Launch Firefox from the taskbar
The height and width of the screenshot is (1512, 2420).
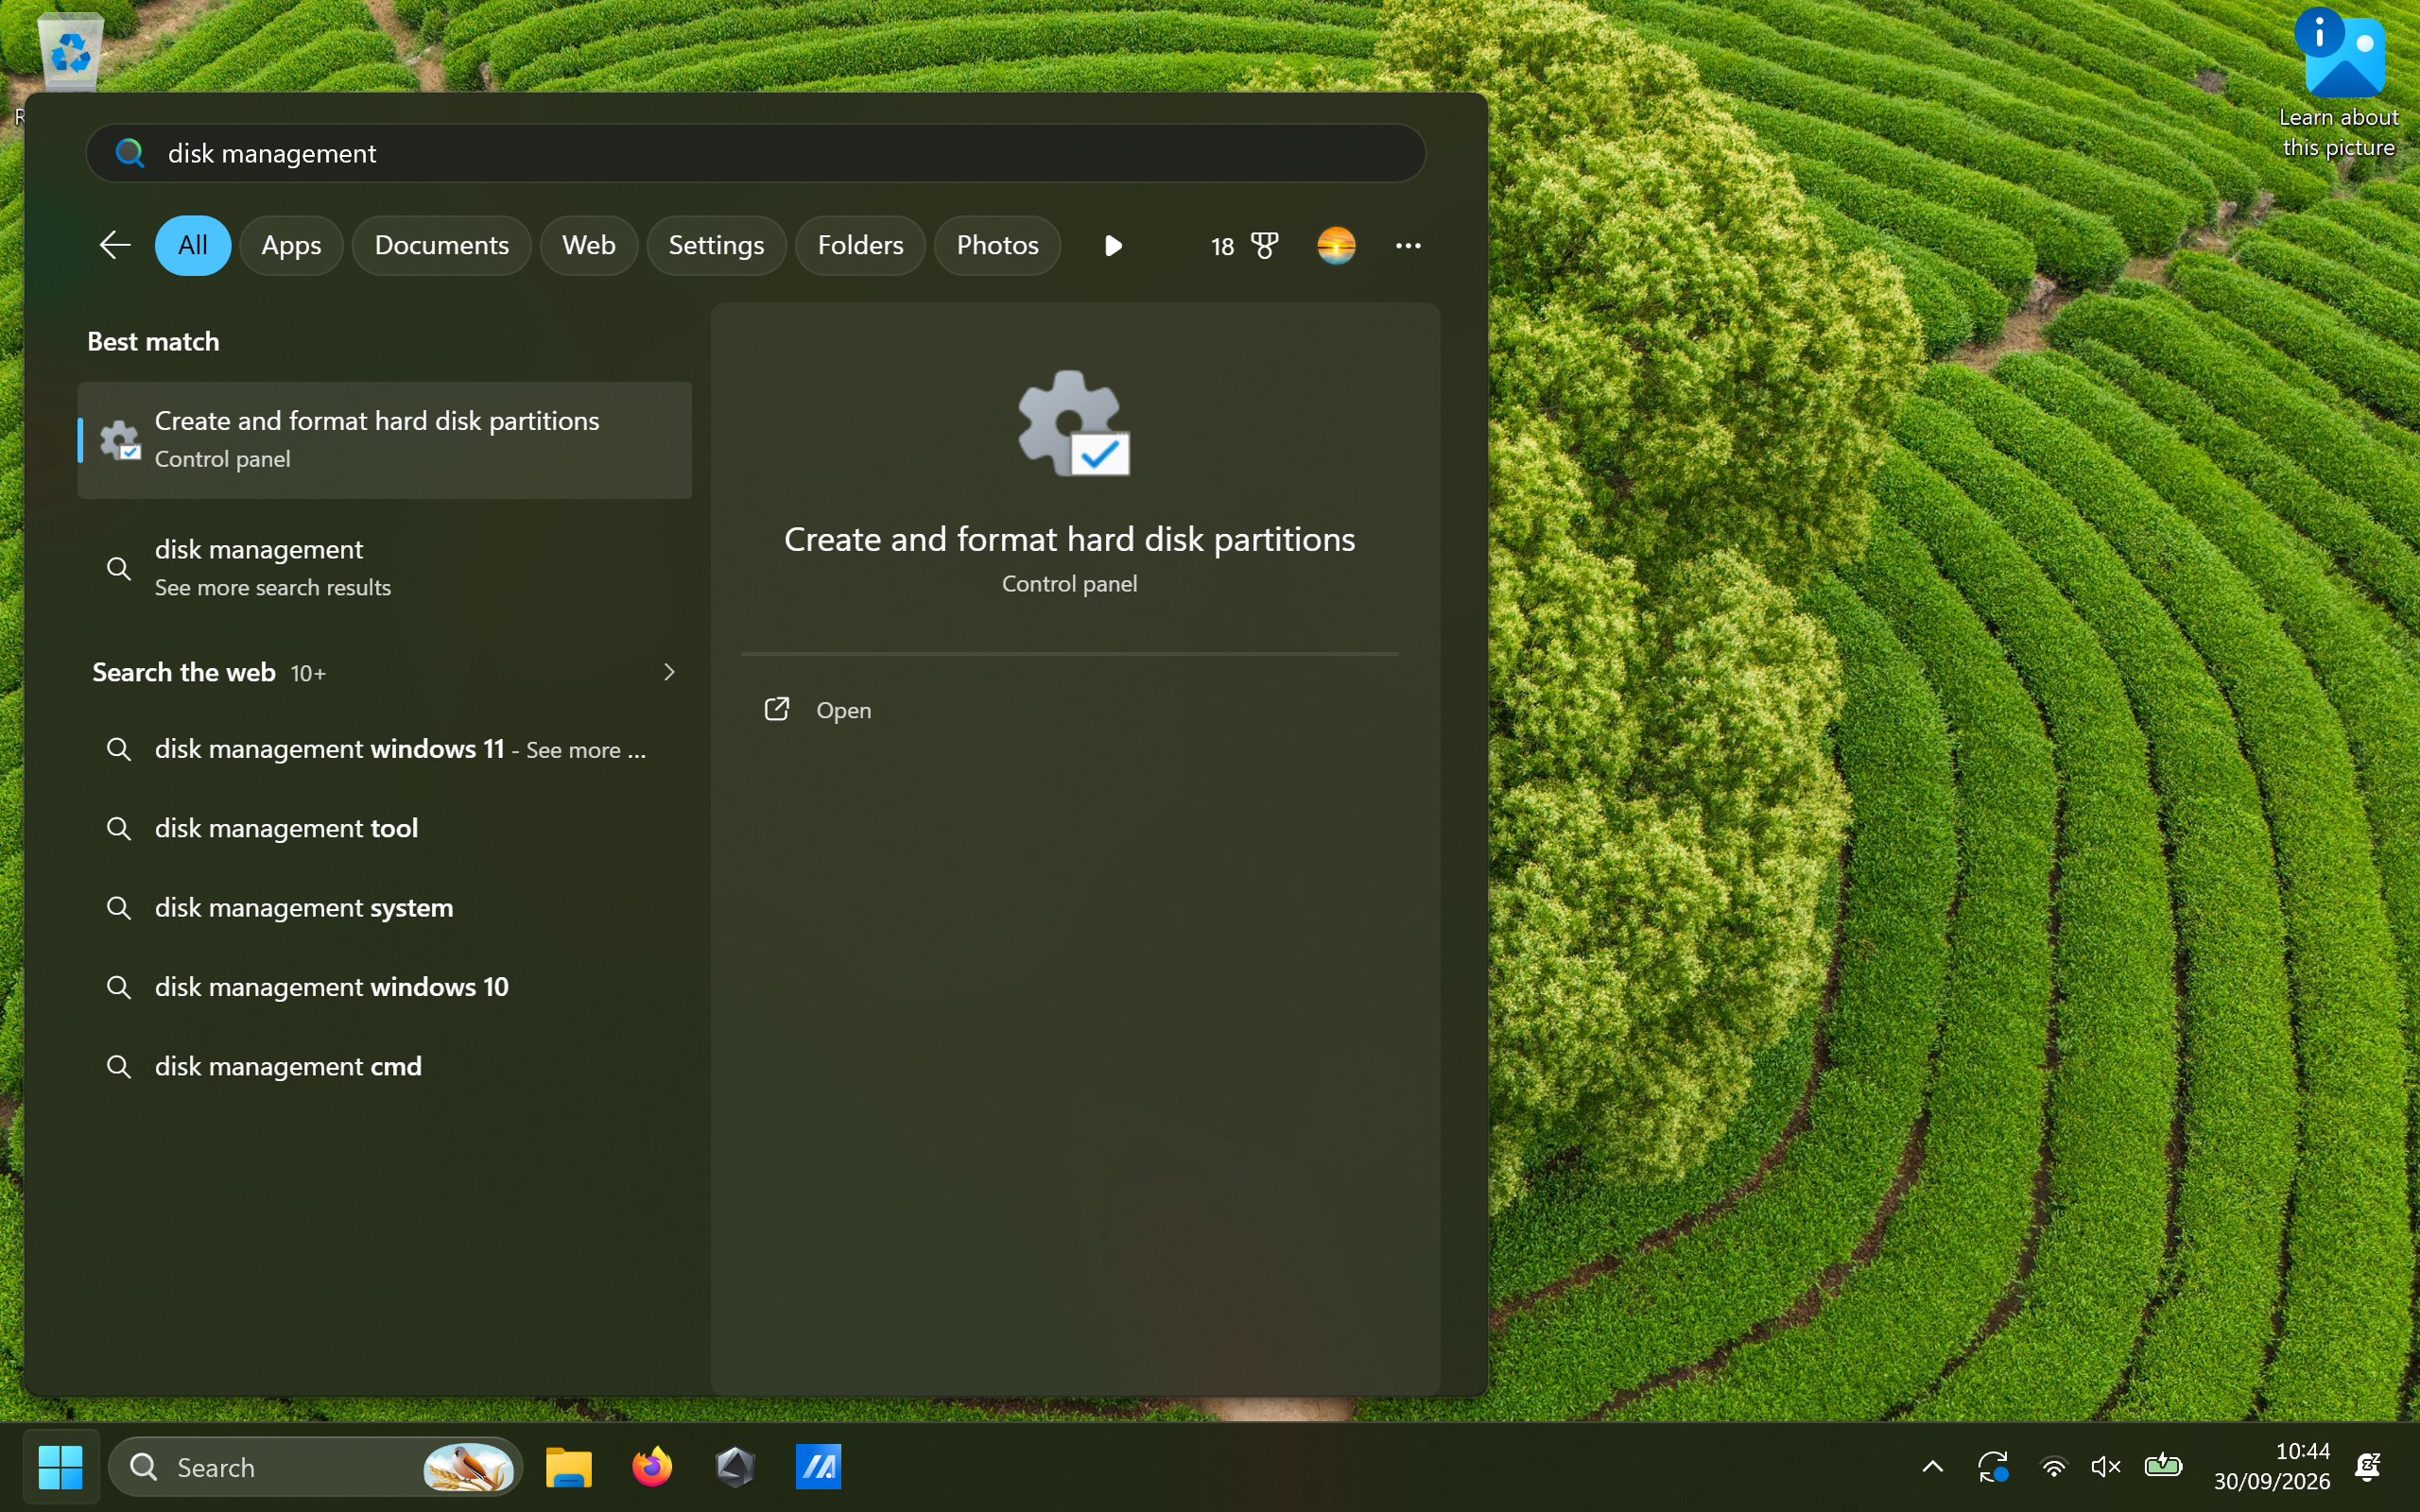(652, 1467)
